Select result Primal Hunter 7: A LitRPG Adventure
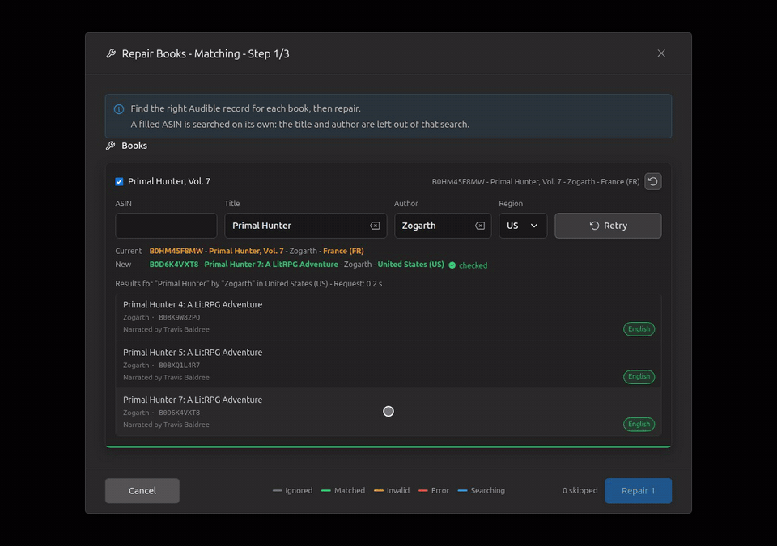 coord(388,413)
